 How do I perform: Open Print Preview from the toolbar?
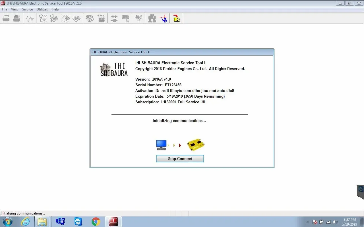coord(17,19)
